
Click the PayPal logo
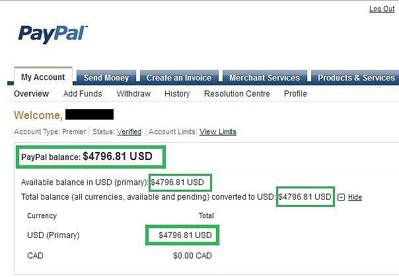coord(53,34)
